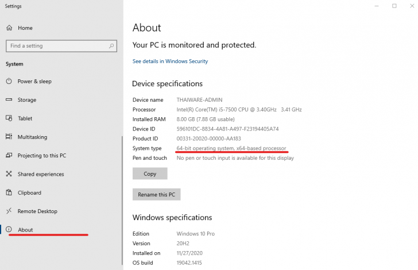Click the Tablet icon

(9, 118)
